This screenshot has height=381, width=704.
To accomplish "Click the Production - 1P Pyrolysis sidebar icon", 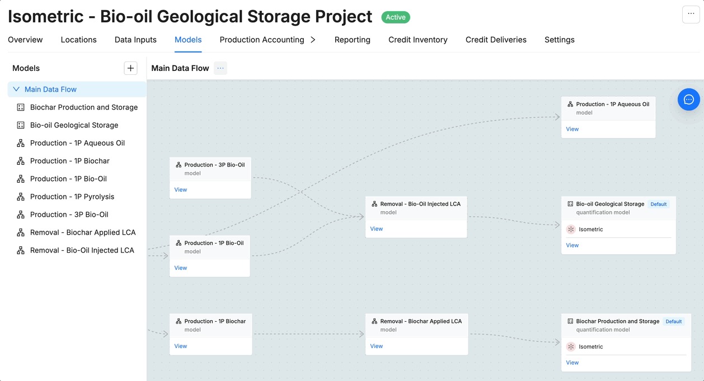I will coord(21,197).
